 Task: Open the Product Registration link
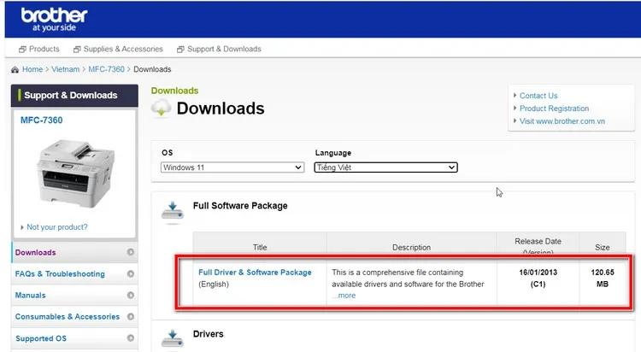pos(554,109)
